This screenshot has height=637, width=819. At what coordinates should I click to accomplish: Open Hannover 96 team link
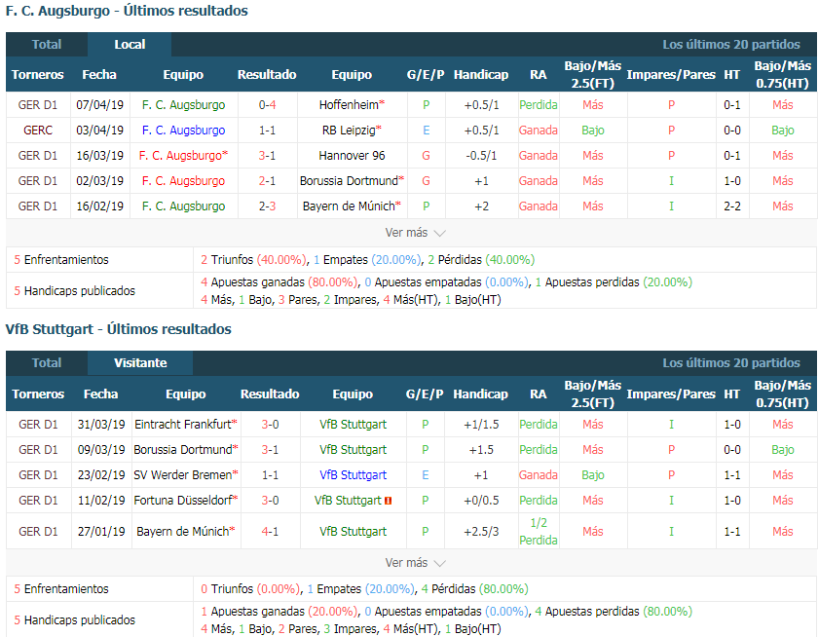click(352, 155)
